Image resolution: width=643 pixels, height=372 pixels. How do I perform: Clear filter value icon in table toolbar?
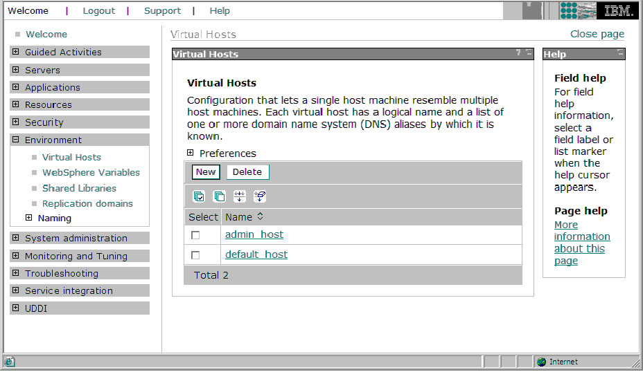pos(260,196)
